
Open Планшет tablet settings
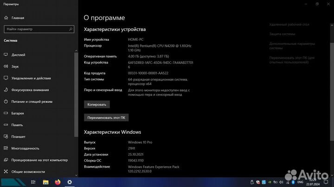tap(15, 137)
